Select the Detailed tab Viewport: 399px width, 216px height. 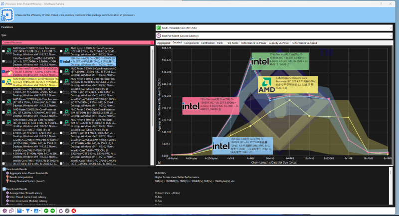click(177, 43)
